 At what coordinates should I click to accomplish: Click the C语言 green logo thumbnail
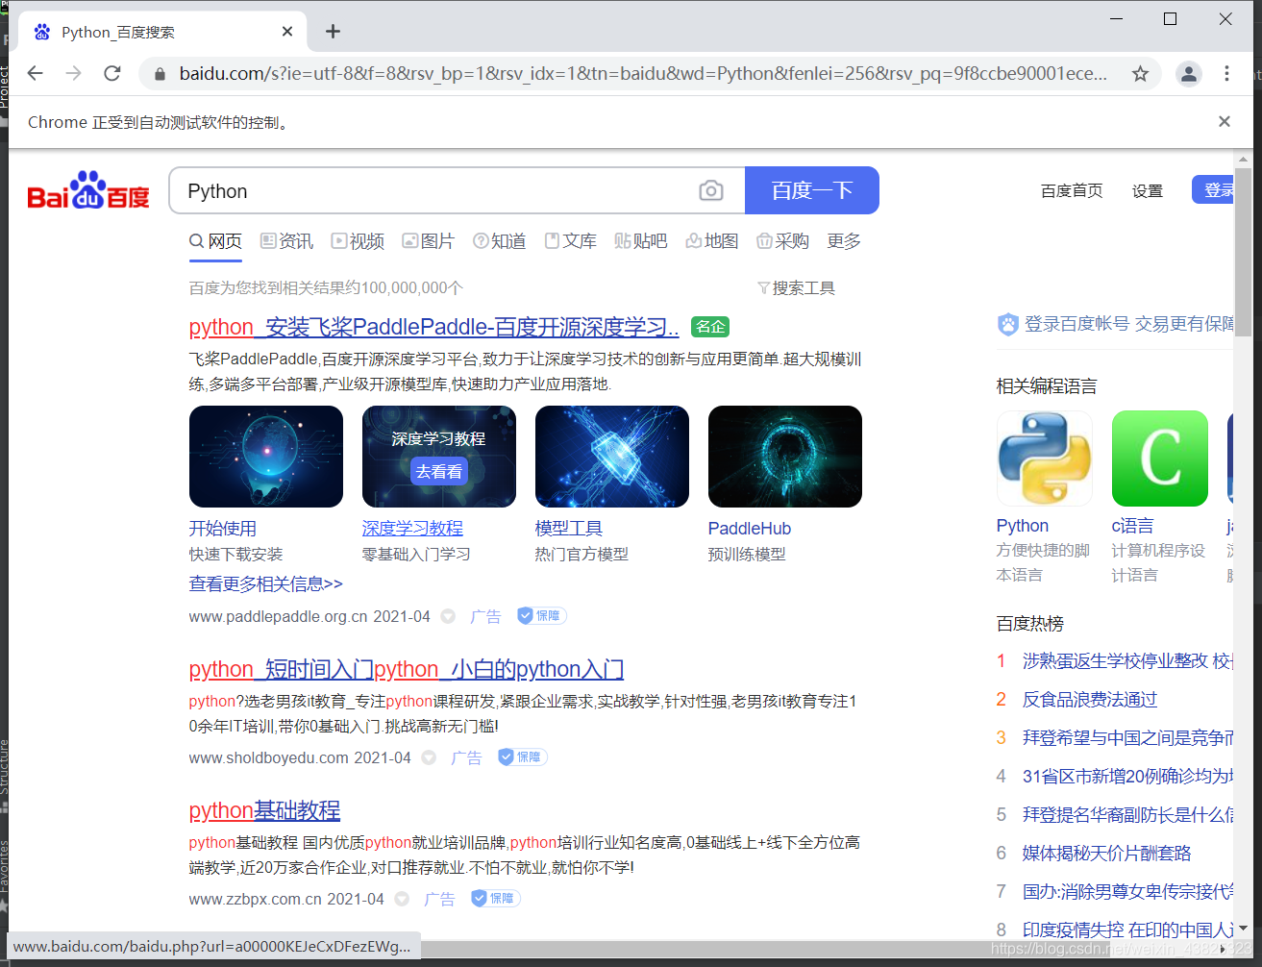pos(1160,459)
